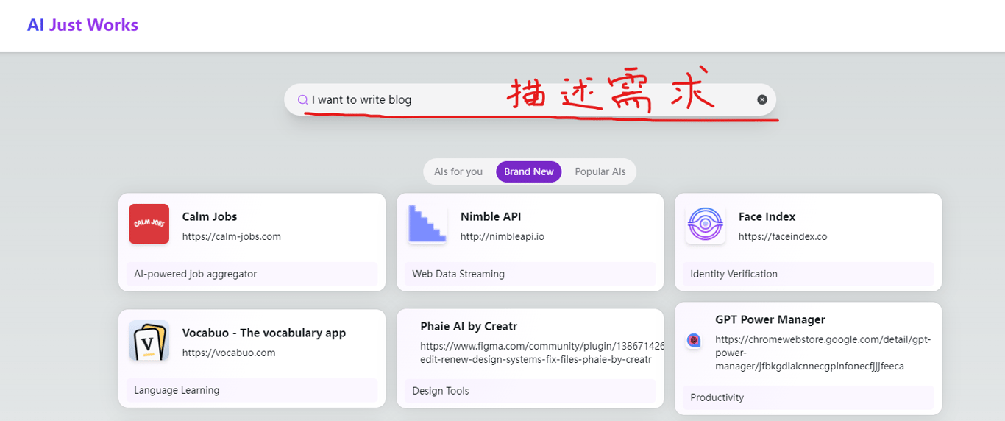Screen dimensions: 1005x421
Task: Click the https://faceindex.co URL
Action: coord(783,236)
